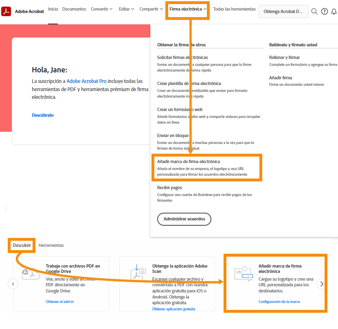Open the help question mark icon
This screenshot has width=338, height=329.
tap(324, 11)
